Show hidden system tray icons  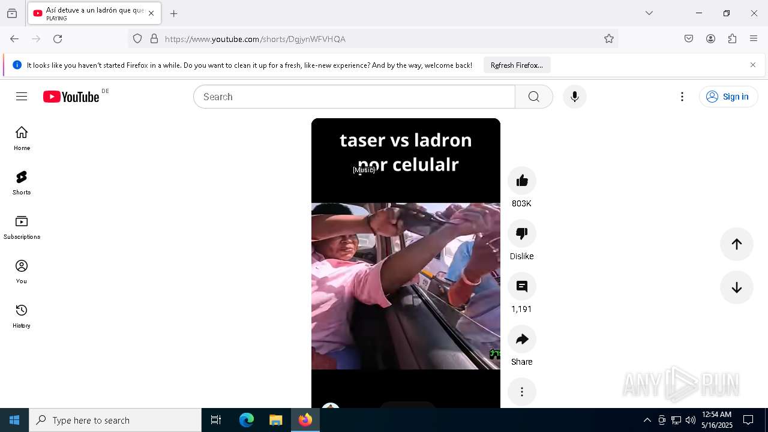[x=647, y=420]
